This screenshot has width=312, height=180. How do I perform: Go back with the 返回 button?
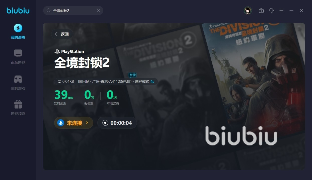[x=62, y=34]
